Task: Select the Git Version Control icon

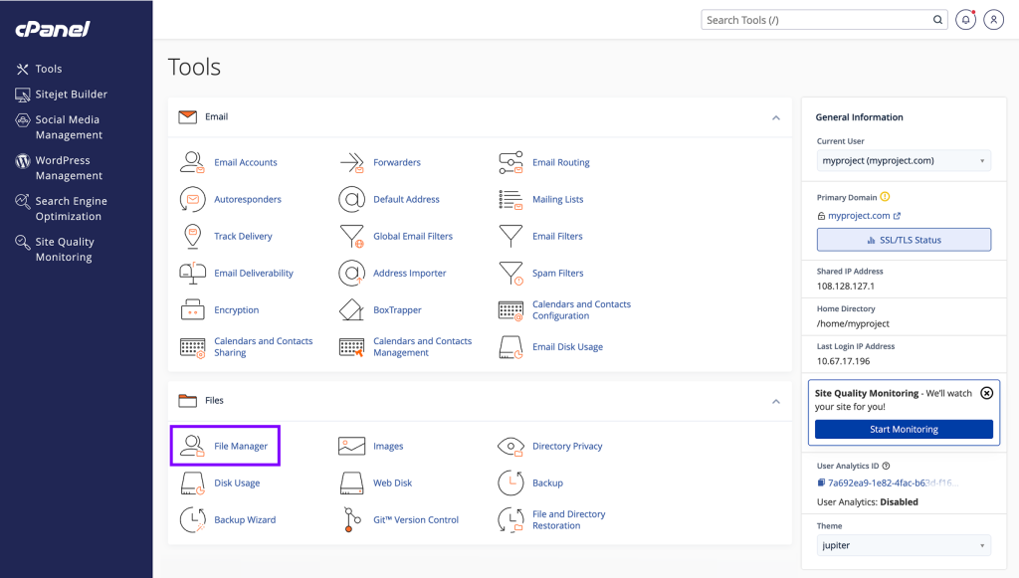Action: pyautogui.click(x=351, y=519)
